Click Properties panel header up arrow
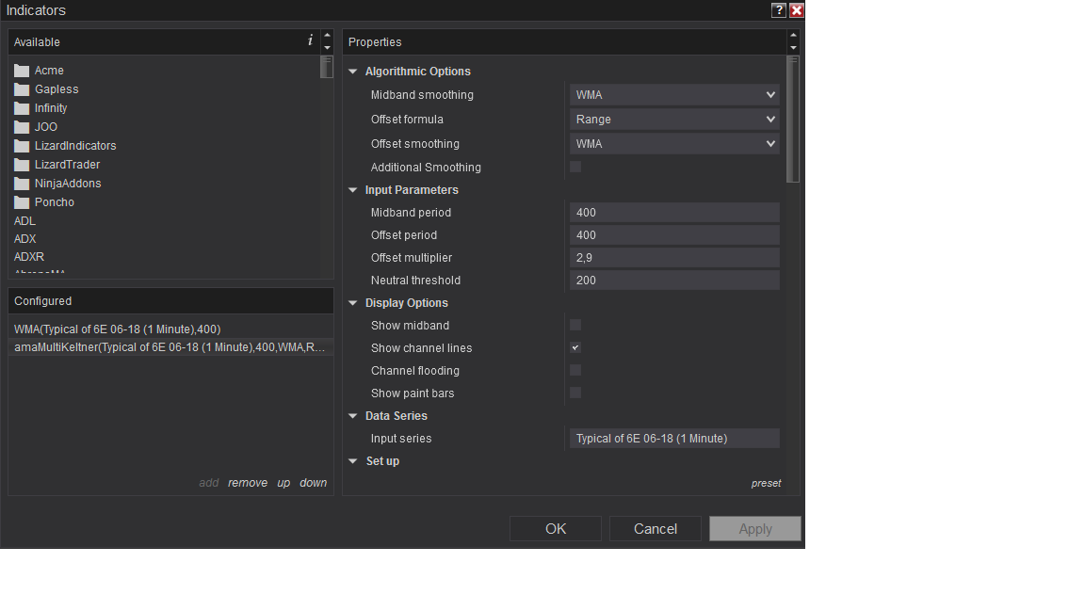 (793, 35)
